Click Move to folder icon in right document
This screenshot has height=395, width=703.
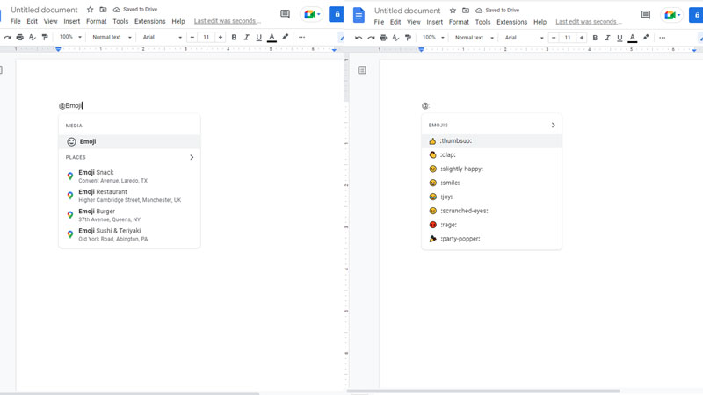click(x=466, y=11)
